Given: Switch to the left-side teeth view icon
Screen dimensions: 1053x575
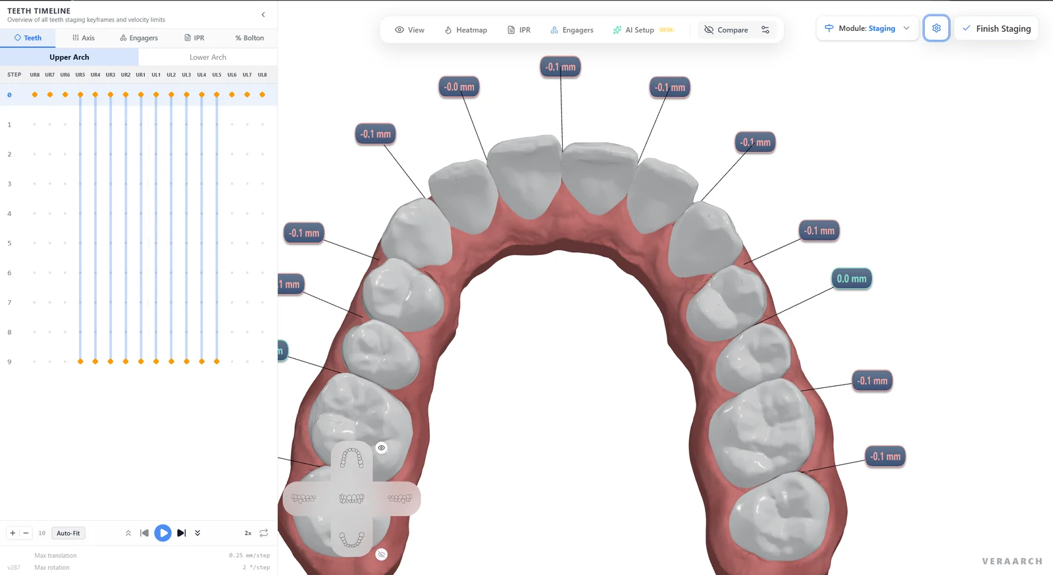Looking at the screenshot, I should (303, 499).
